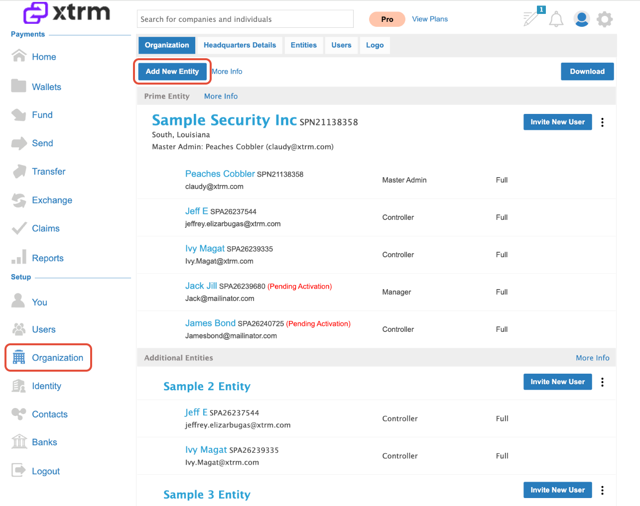
Task: Click the Banks building icon
Action: coord(19,442)
